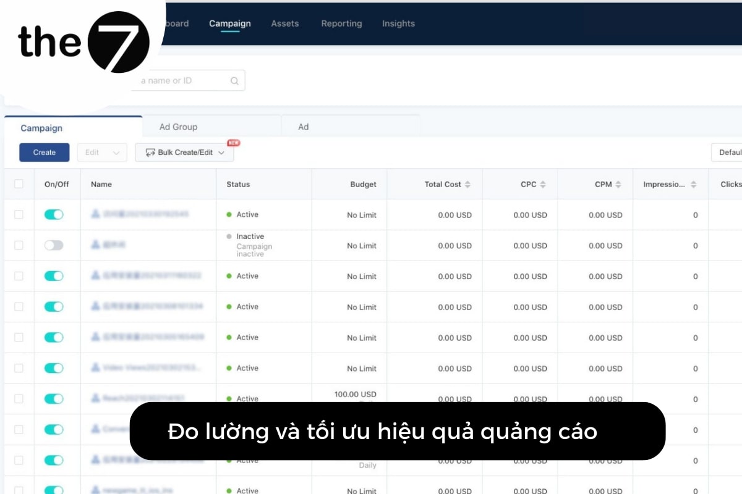This screenshot has width=742, height=494.
Task: Click the Active status in the Video Views row
Action: click(x=247, y=368)
